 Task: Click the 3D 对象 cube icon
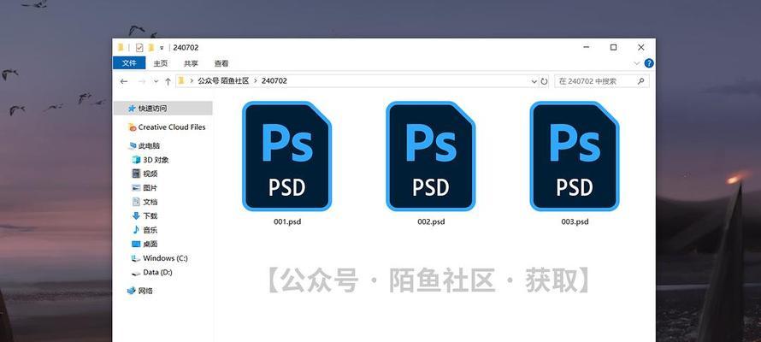point(136,160)
